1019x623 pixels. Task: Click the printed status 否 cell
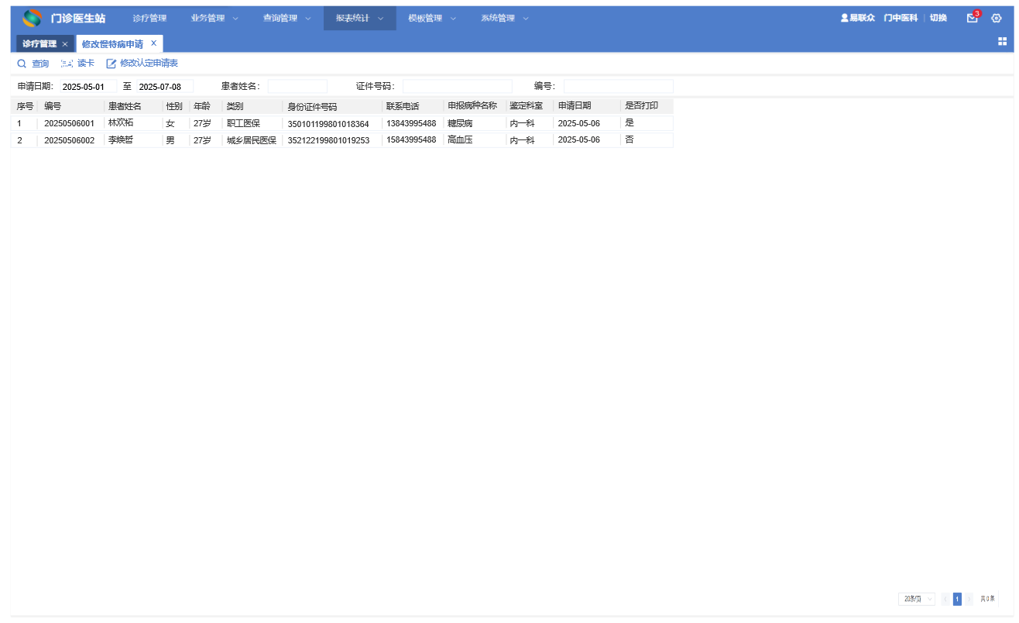pos(629,139)
